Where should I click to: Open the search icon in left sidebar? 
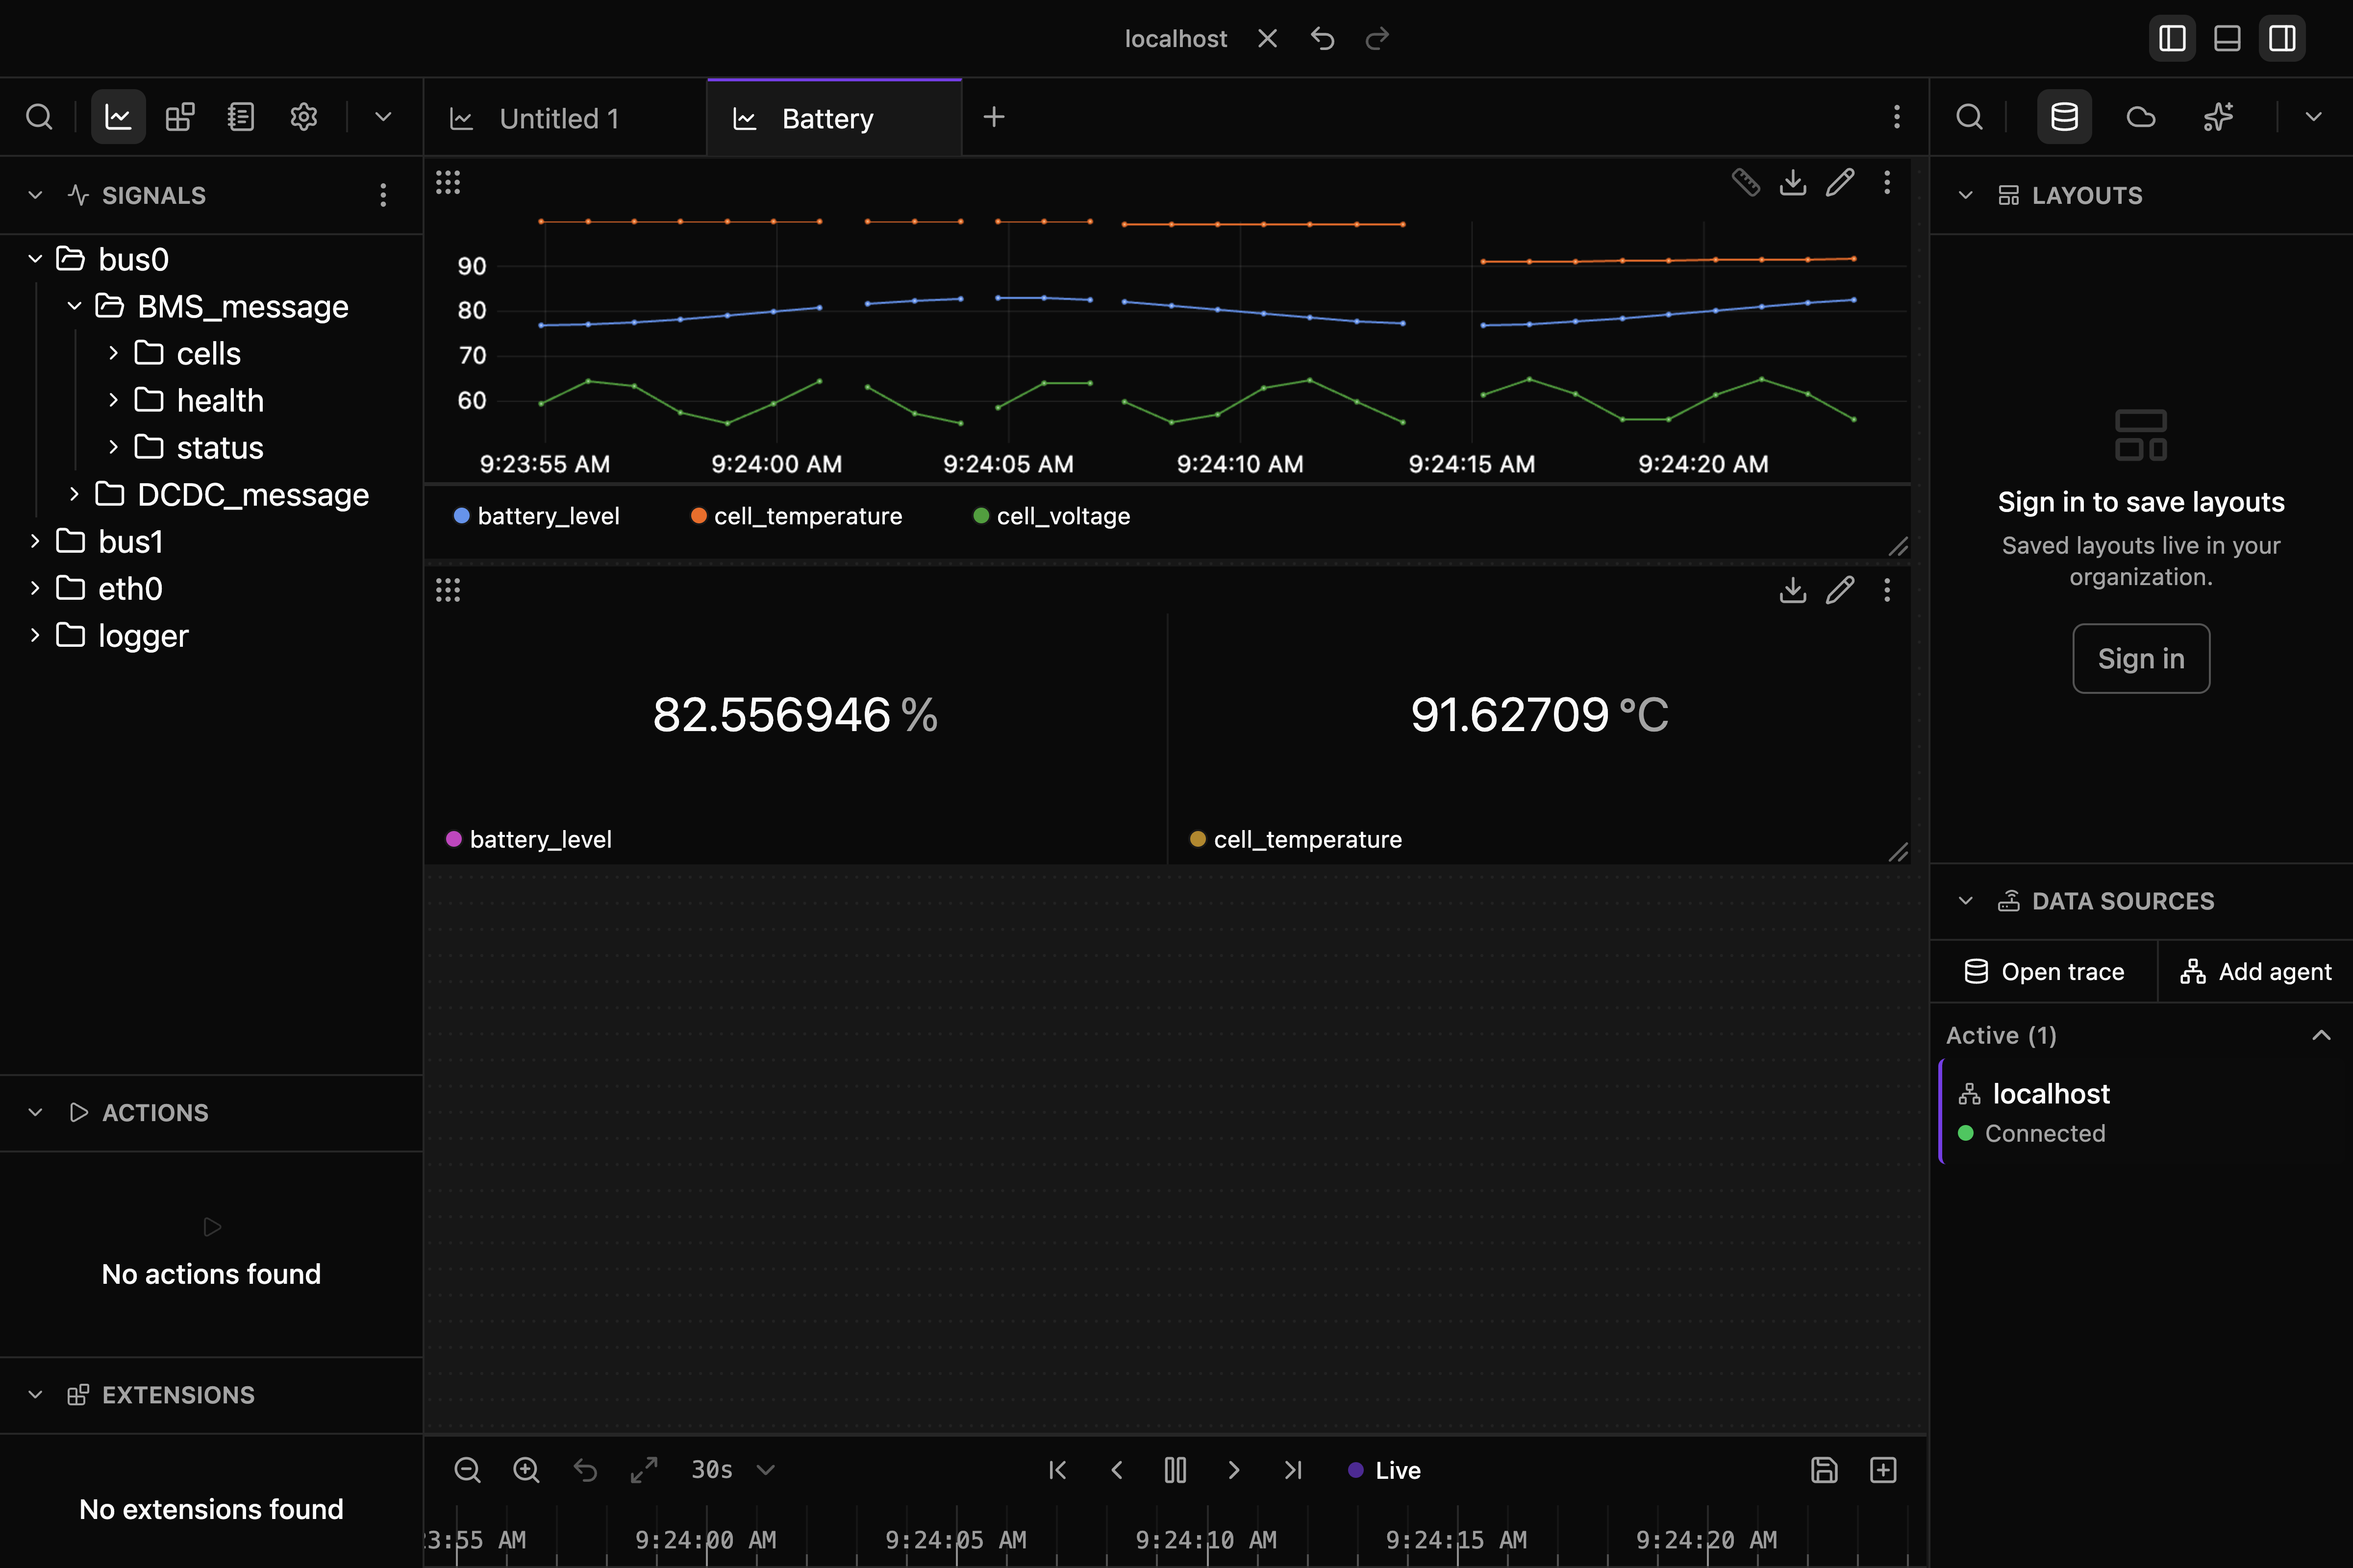point(39,117)
